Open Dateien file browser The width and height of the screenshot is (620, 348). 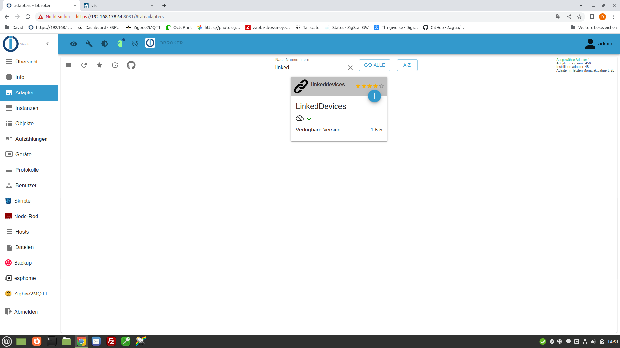tap(29, 247)
